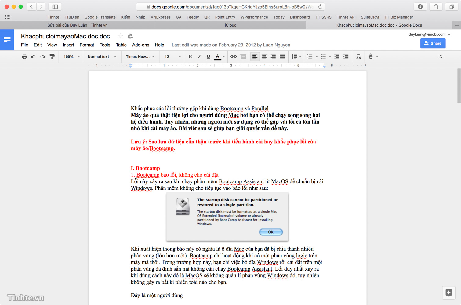Screen dimensions: 461x305
Task: Click the document title KhacphucloimayaoMac.doc.doc
Action: (65, 36)
